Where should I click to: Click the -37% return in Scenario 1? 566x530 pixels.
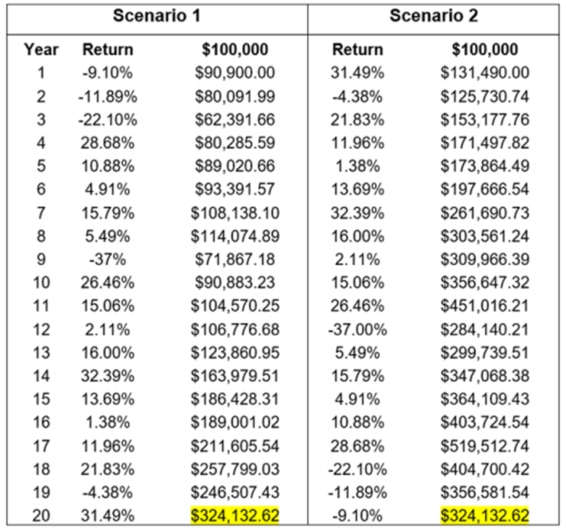(x=108, y=261)
